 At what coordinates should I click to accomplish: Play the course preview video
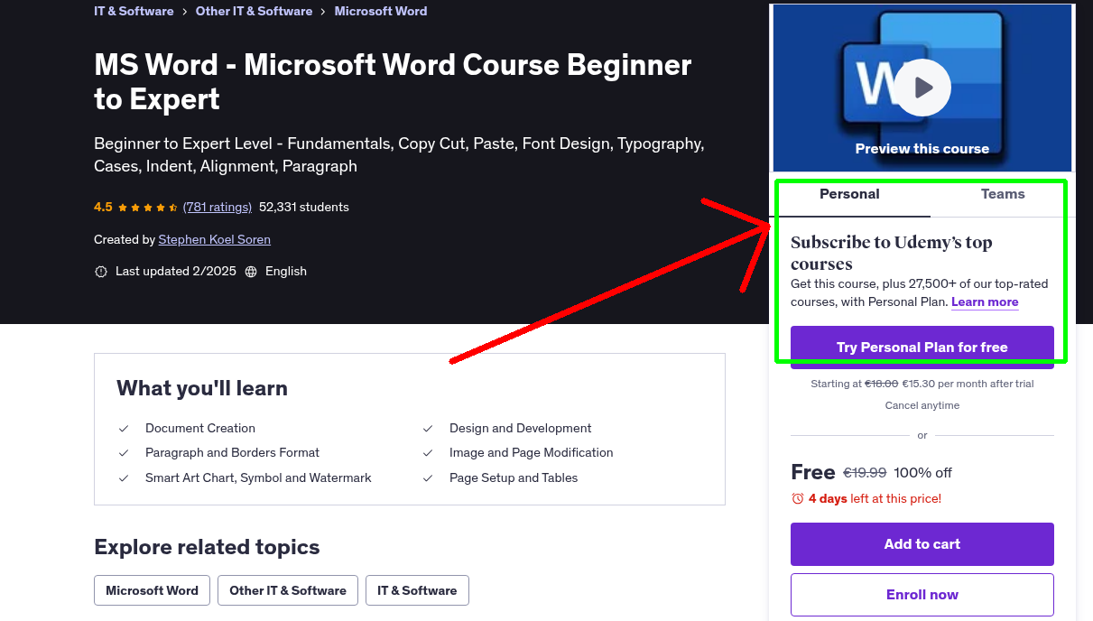[x=922, y=88]
